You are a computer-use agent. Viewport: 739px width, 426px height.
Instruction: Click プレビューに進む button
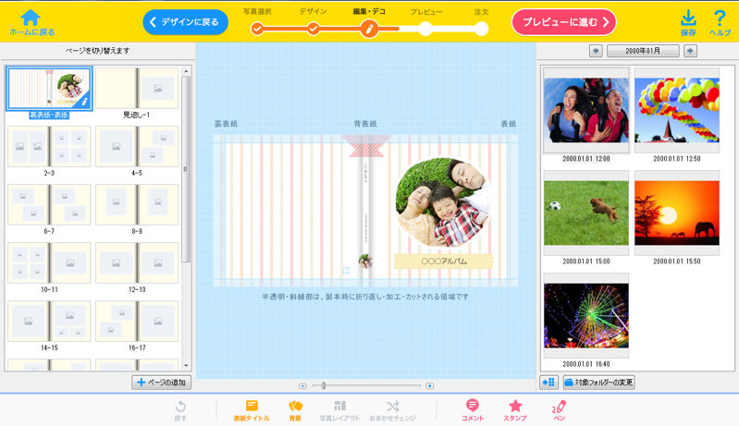click(564, 22)
